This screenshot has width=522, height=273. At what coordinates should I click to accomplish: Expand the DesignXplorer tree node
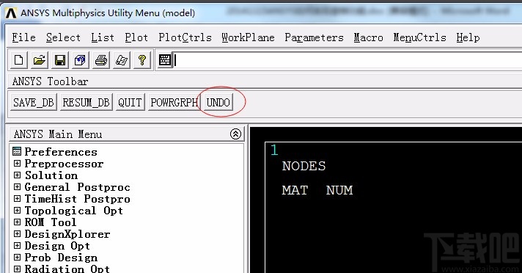[x=17, y=233]
